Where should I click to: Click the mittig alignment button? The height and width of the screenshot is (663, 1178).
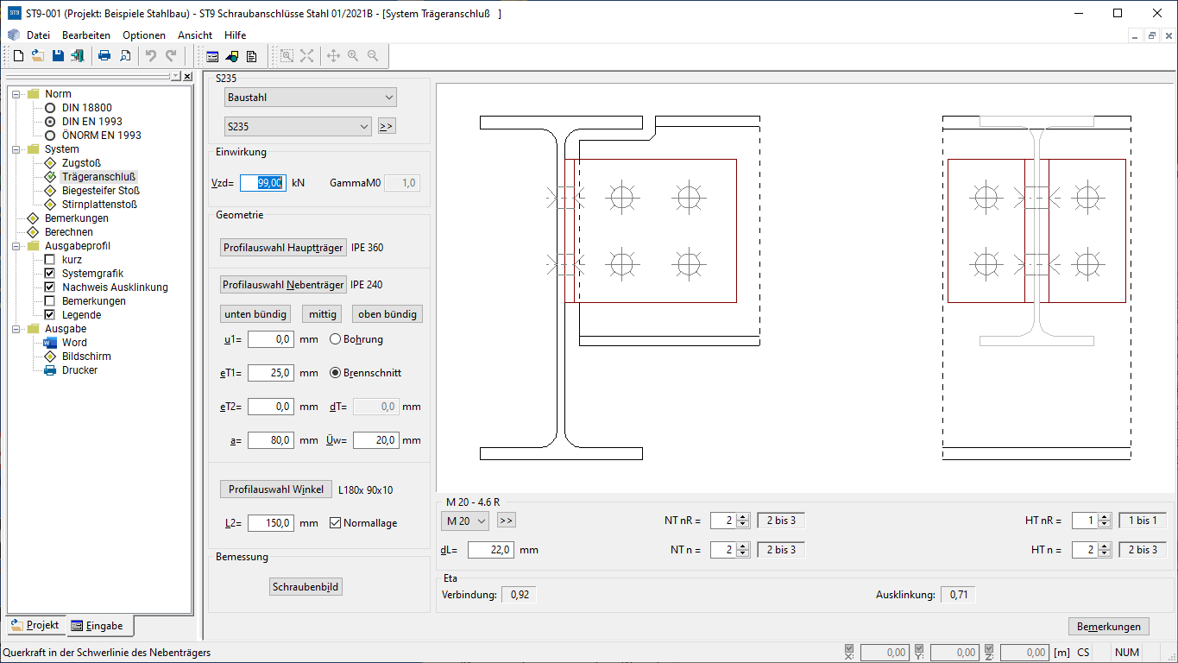point(323,314)
